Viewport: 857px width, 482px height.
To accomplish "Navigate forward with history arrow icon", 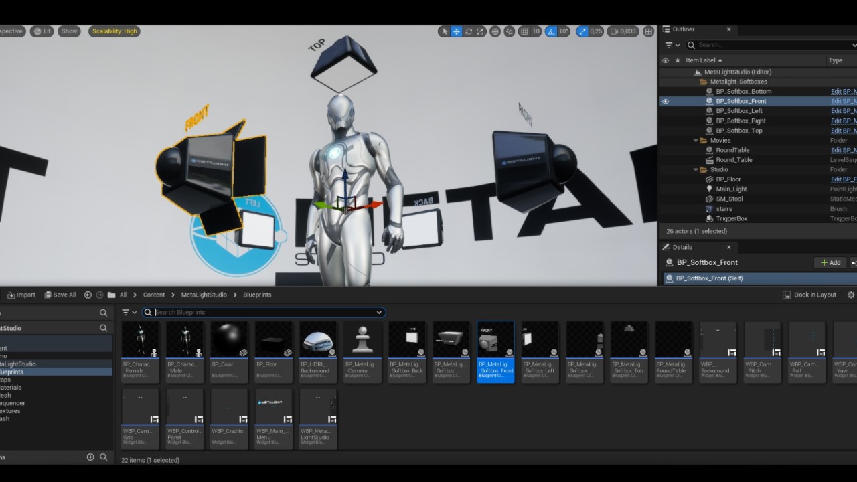I will 100,295.
